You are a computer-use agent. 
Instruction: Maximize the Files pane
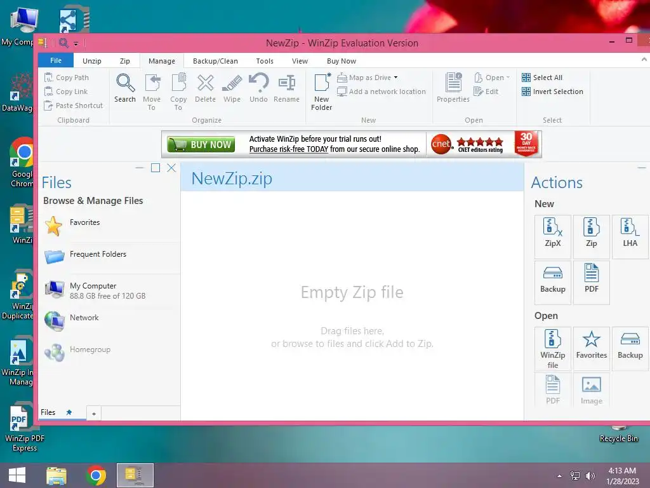(x=156, y=168)
